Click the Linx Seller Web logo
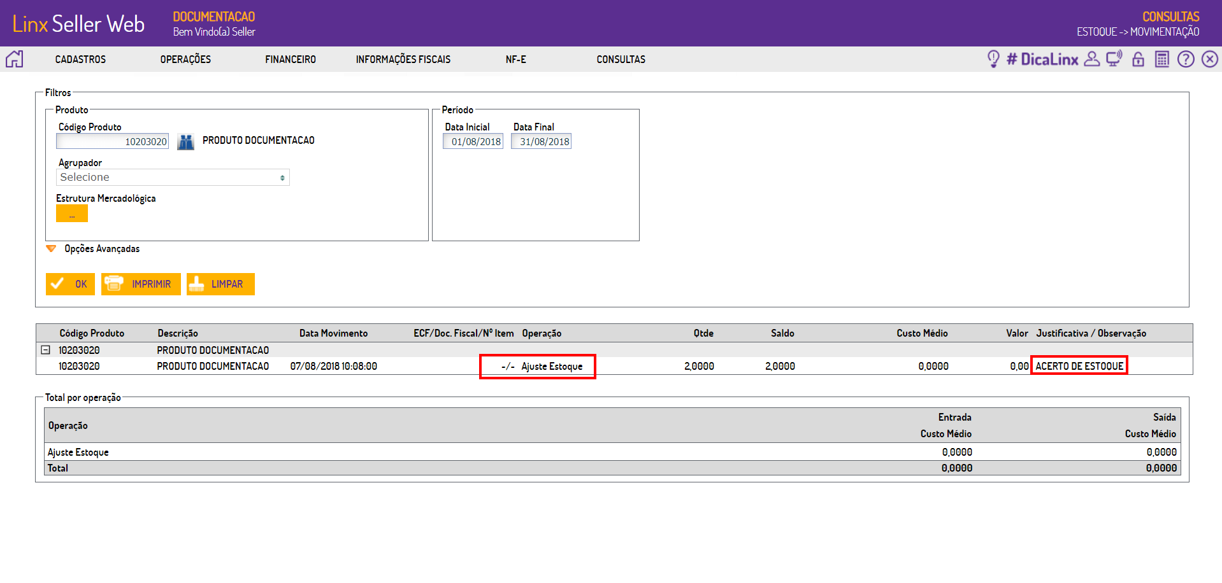Image resolution: width=1222 pixels, height=583 pixels. point(78,24)
